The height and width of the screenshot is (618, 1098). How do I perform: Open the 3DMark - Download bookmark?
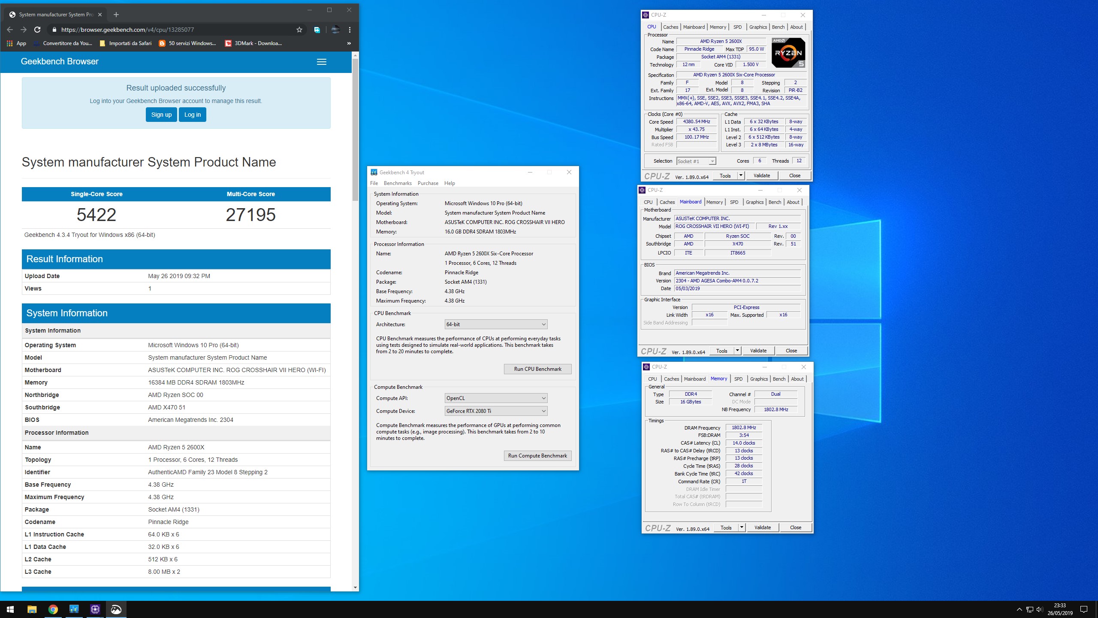click(253, 43)
